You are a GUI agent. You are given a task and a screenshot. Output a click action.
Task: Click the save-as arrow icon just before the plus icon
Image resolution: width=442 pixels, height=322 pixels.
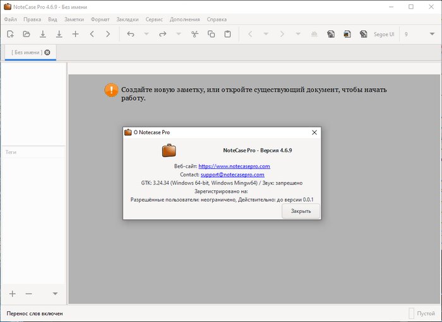59,34
